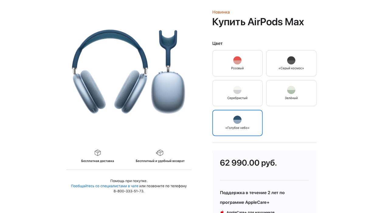Choose the silver color swatch circle
Viewport: 389px width, 213px height.
pos(237,90)
